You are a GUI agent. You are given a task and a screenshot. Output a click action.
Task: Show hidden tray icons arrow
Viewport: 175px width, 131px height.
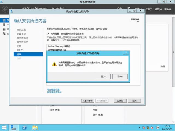tap(139, 128)
